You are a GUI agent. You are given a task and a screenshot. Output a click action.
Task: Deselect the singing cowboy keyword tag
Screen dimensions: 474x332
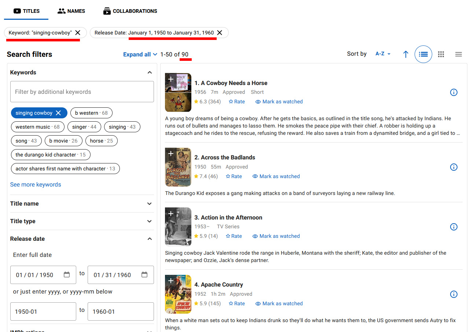point(58,113)
